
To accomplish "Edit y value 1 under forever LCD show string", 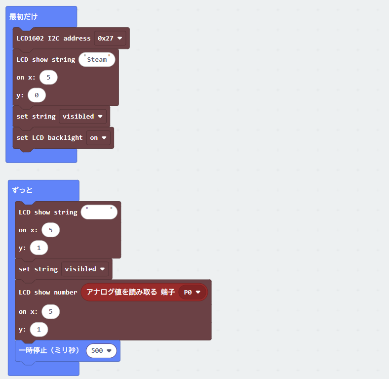I will tap(39, 248).
